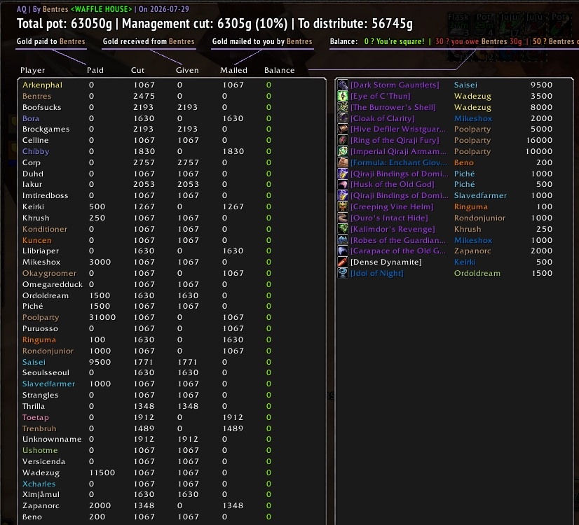Click Piché's Qiraji Bindings of Dominance icon

click(343, 174)
